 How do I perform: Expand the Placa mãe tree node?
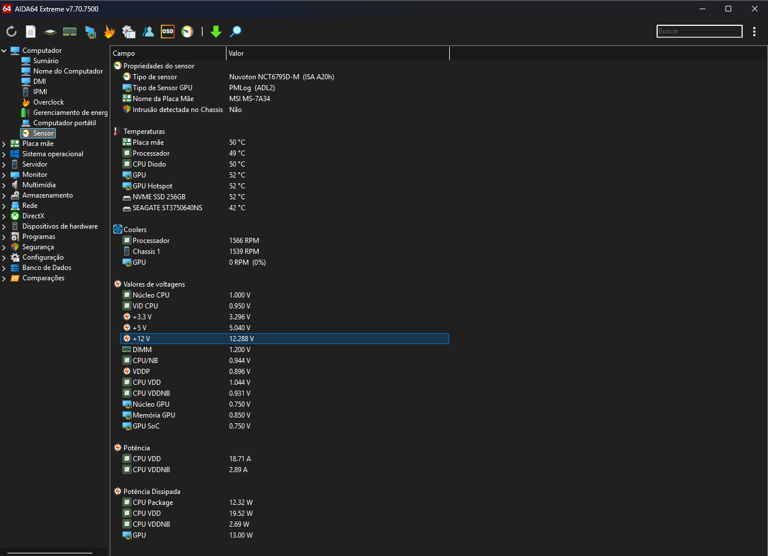(x=4, y=144)
